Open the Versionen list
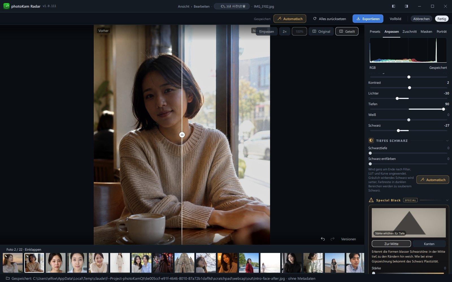 (348, 239)
